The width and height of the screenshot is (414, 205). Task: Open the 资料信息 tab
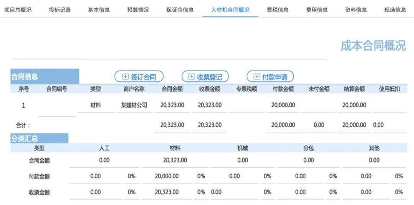click(356, 10)
